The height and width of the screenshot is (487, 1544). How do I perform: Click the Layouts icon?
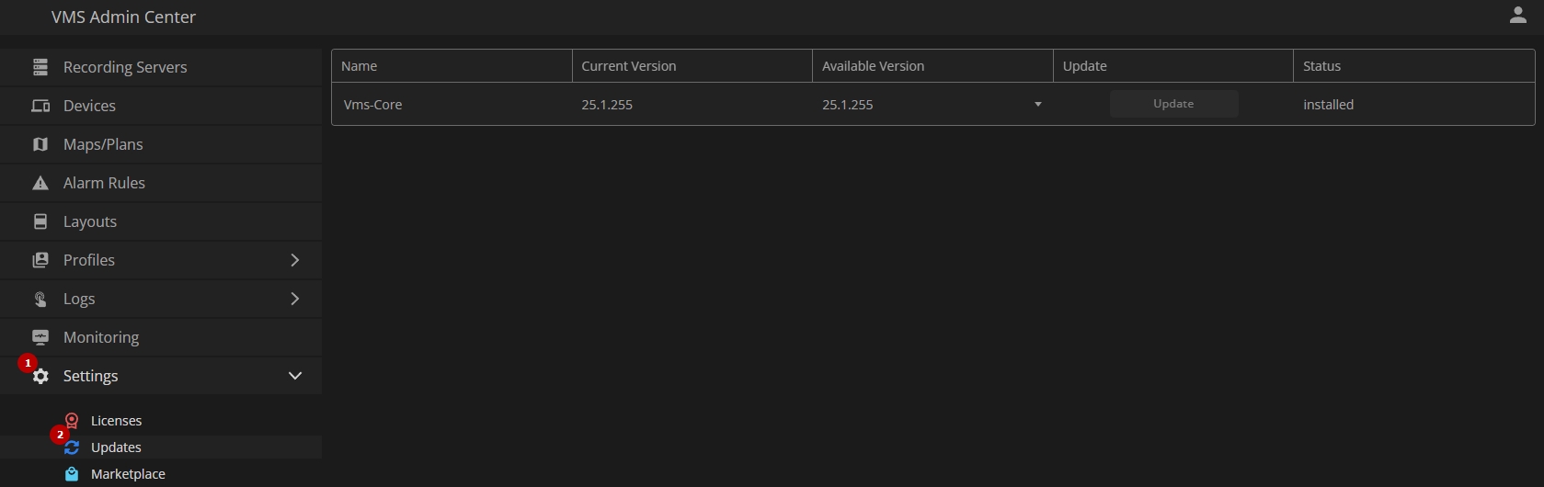[40, 221]
